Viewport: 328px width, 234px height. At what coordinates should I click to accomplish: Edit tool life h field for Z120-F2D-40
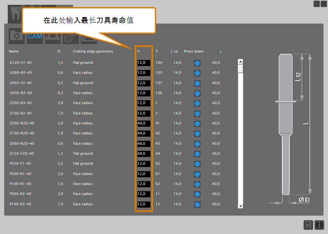144,154
